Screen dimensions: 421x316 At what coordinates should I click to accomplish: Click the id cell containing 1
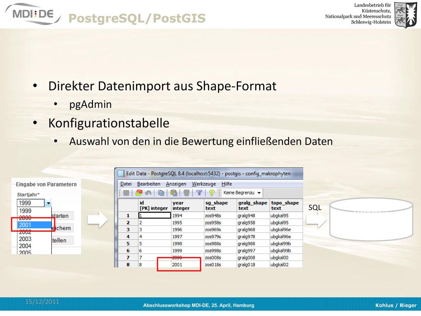click(155, 216)
